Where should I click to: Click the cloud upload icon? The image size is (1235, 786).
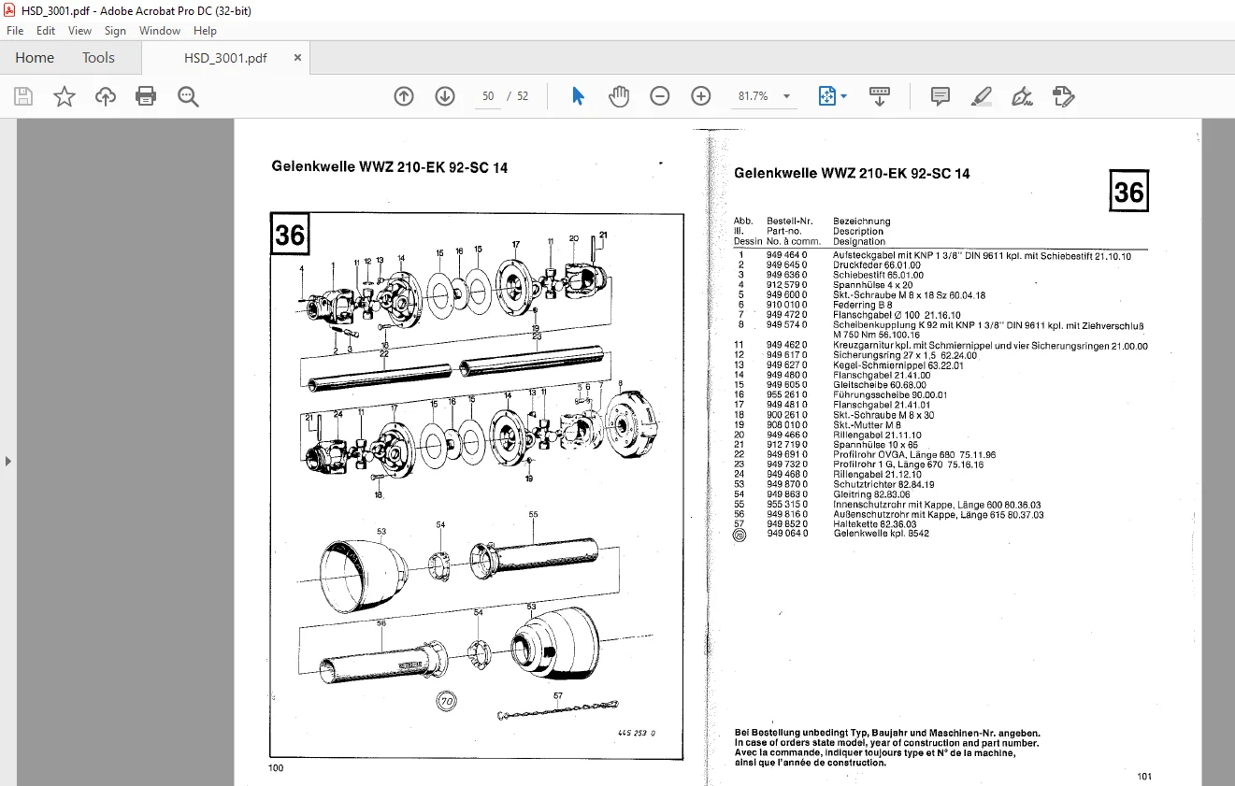click(106, 96)
